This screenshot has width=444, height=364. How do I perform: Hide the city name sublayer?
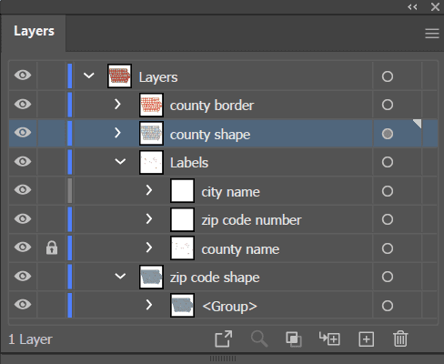coord(23,189)
